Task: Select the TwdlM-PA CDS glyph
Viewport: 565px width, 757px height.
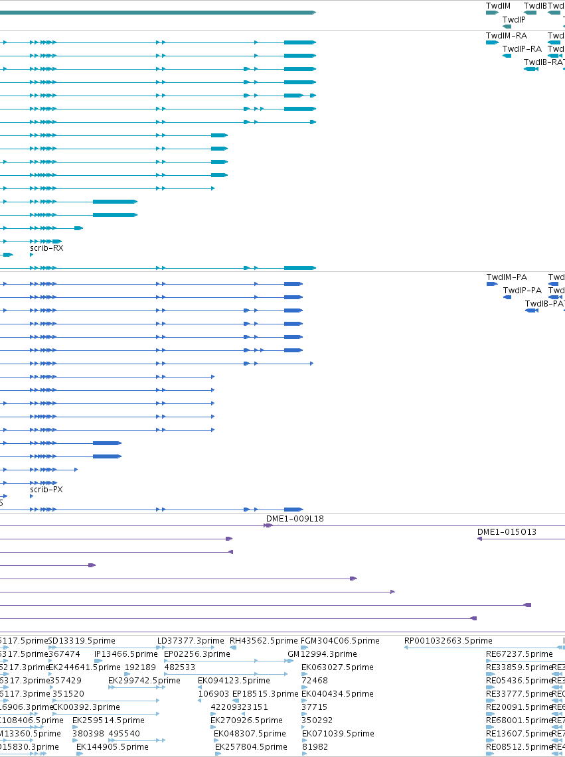Action: [x=492, y=284]
